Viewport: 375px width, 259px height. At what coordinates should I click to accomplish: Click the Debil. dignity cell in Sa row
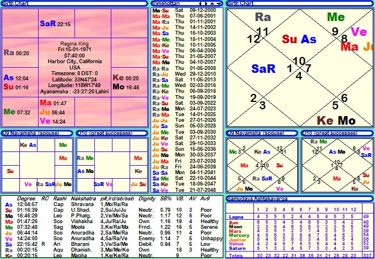tap(144, 244)
